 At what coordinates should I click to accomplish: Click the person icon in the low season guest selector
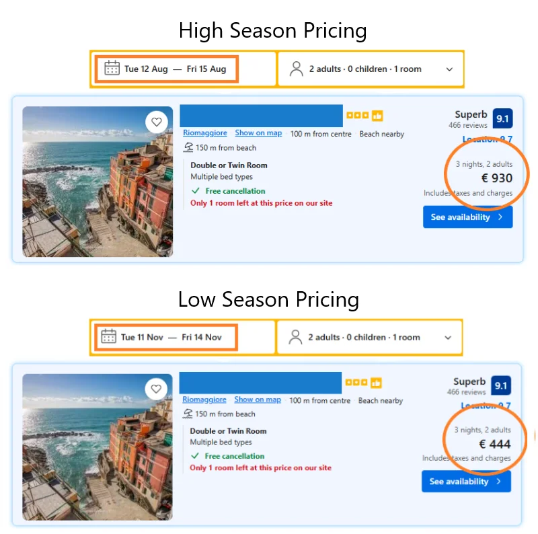click(295, 337)
